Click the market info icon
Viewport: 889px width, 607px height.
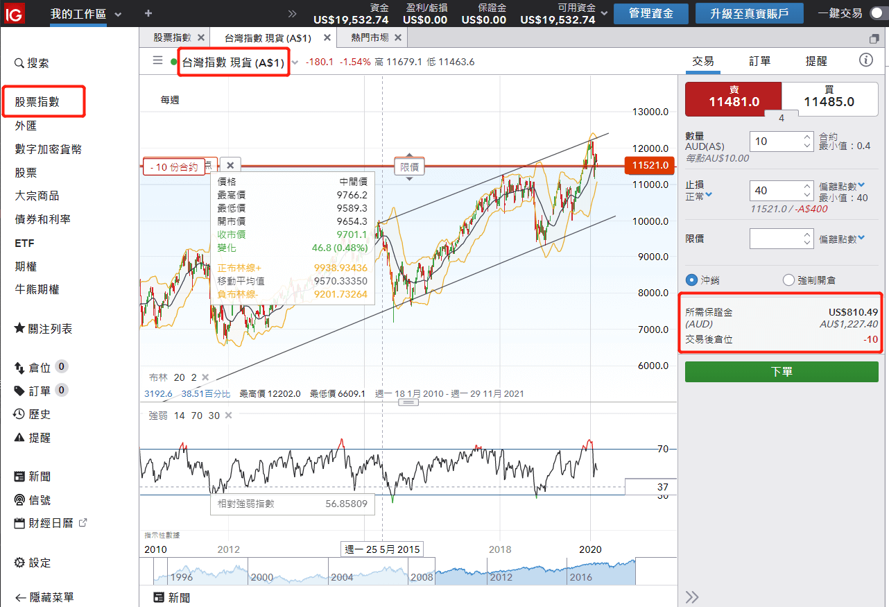coord(865,60)
